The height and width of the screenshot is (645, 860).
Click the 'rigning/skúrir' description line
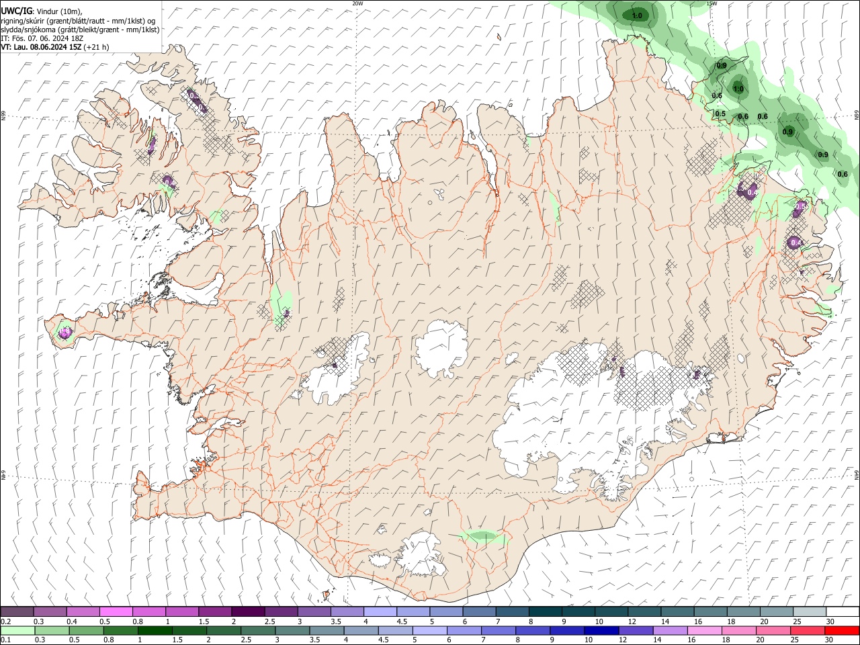pos(78,21)
